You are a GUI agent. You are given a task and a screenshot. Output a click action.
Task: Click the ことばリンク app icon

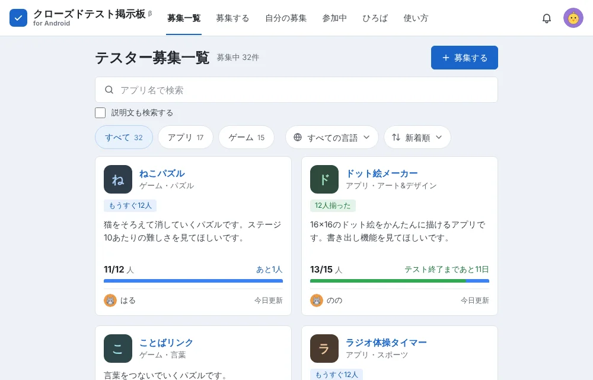tap(118, 348)
